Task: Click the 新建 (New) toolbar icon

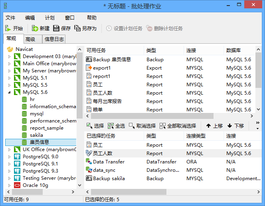Action: (35, 28)
